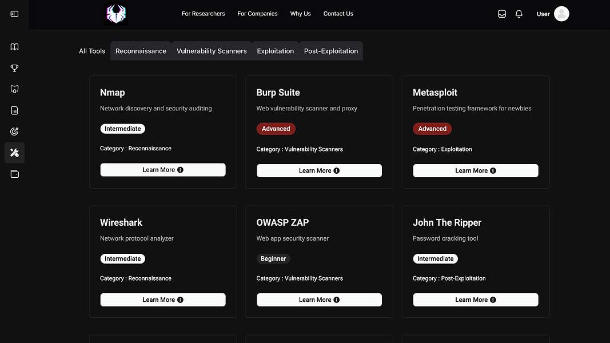Screen dimensions: 610x343
Task: Click the John The Ripper title
Action: point(447,222)
